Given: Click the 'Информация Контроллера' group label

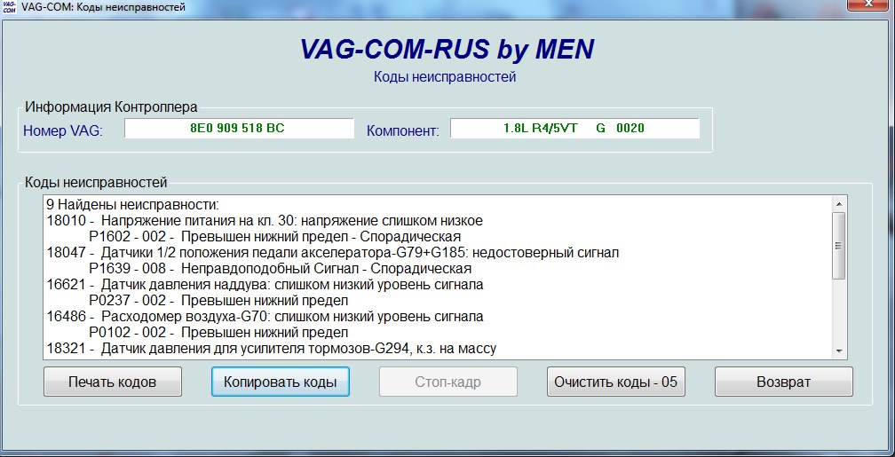Looking at the screenshot, I should (x=111, y=106).
